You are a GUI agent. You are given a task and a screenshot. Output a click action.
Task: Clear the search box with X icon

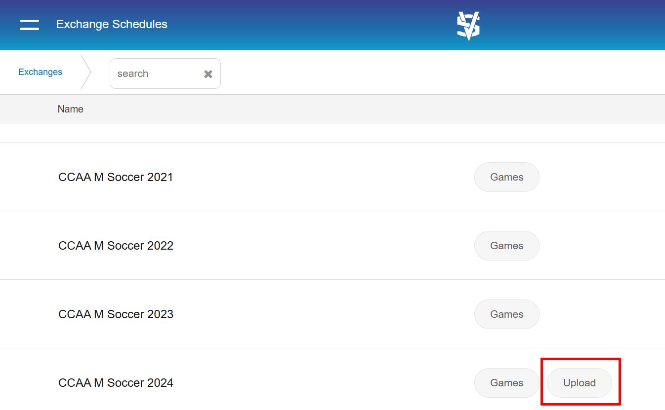click(208, 74)
